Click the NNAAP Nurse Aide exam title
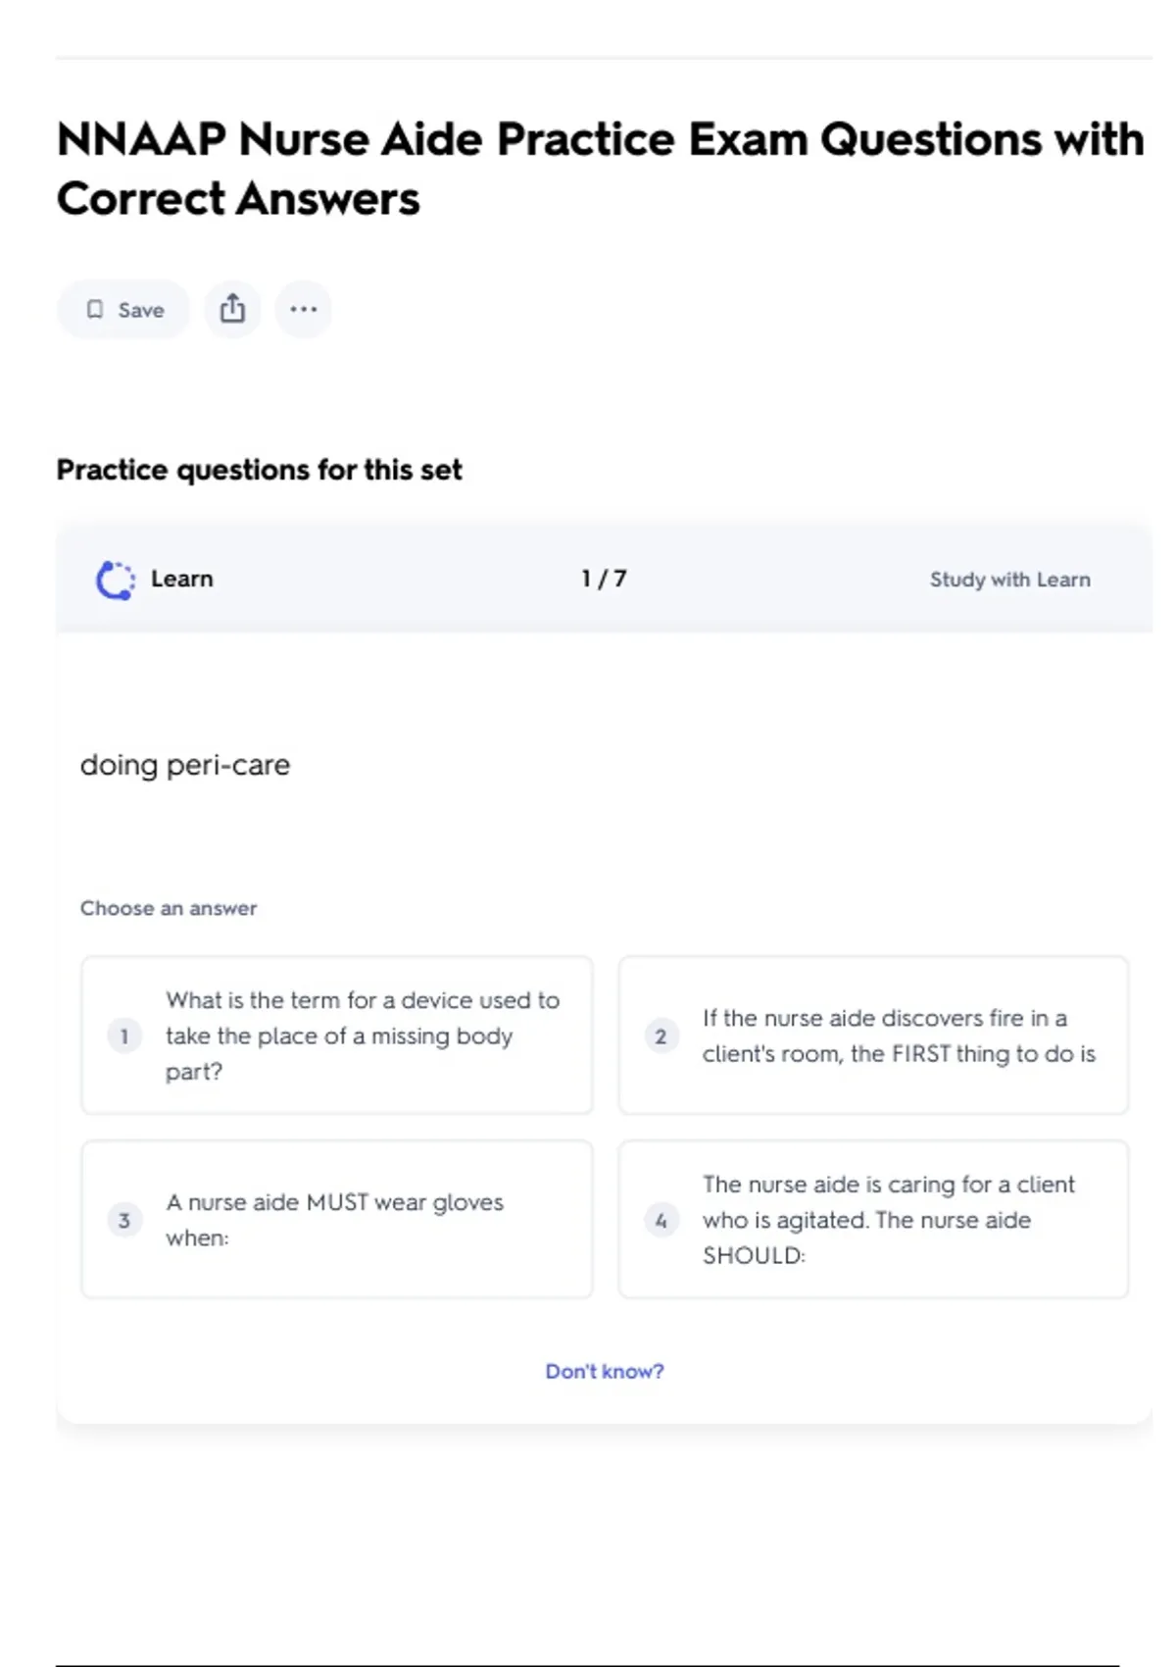 coord(600,169)
